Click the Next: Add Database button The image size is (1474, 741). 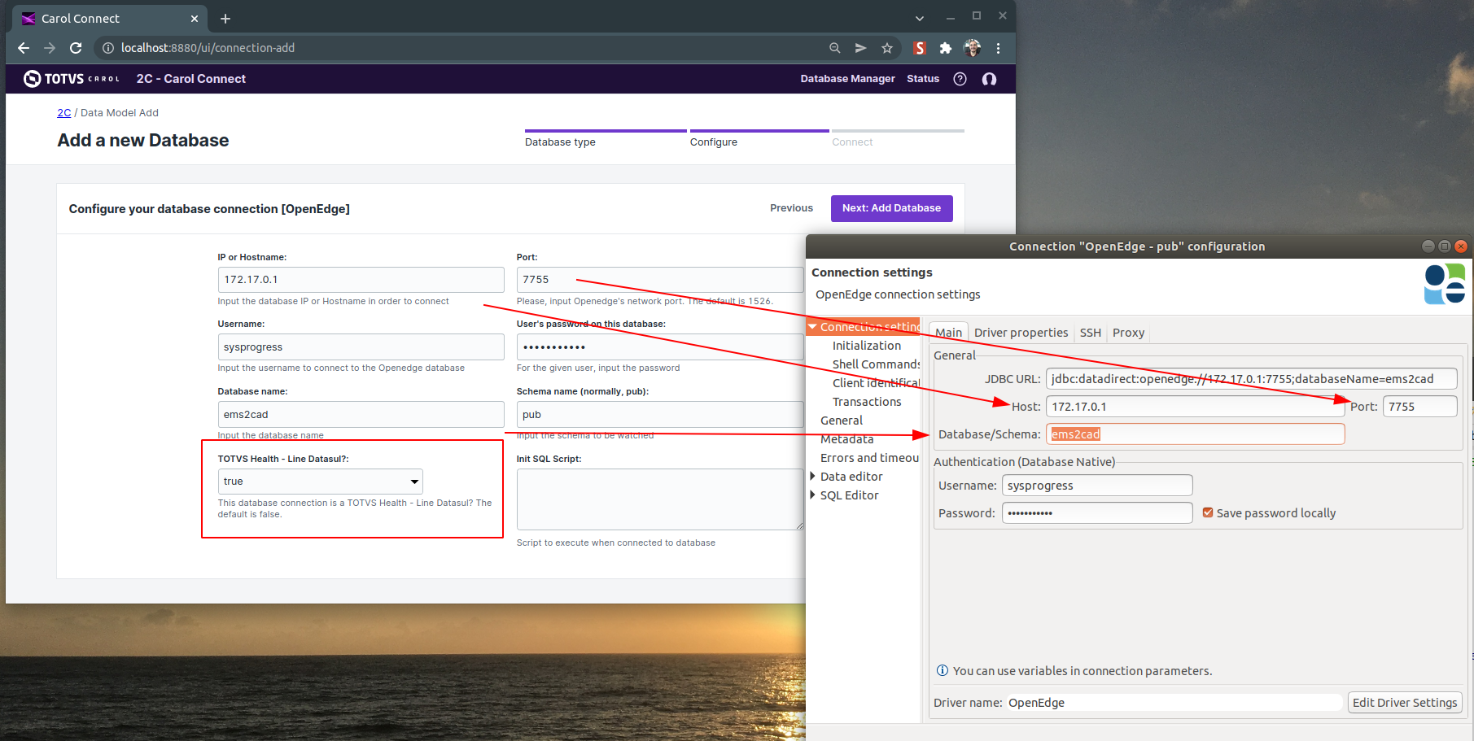891,208
